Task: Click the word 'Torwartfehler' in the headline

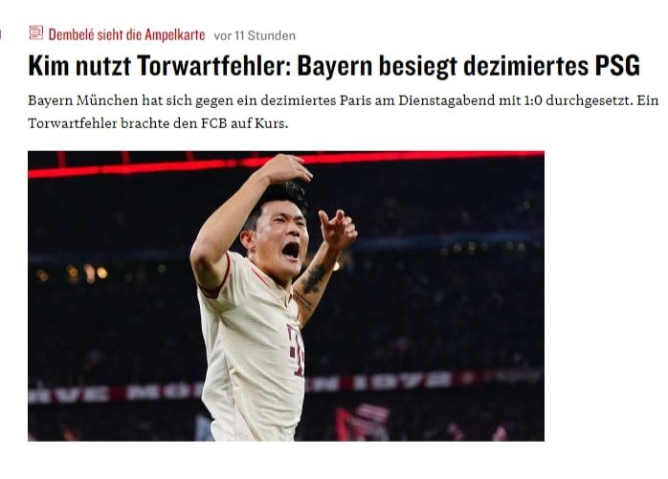Action: click(x=213, y=66)
